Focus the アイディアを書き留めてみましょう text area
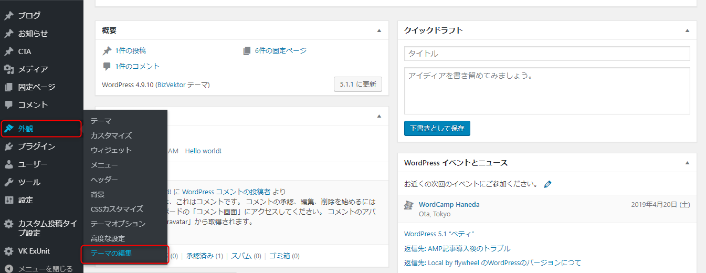Viewport: 706px width, 273px height. point(547,91)
